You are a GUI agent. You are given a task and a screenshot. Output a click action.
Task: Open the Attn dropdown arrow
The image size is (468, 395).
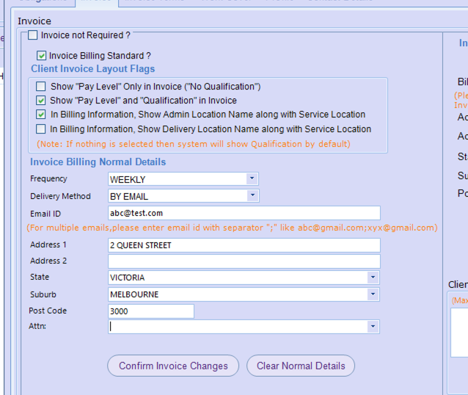(373, 327)
